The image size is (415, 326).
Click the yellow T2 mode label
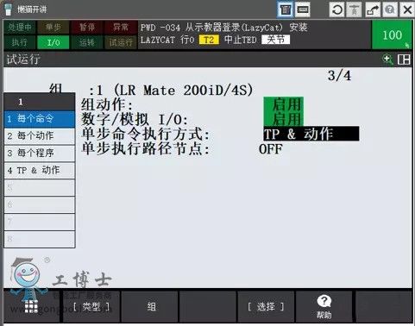coord(209,40)
